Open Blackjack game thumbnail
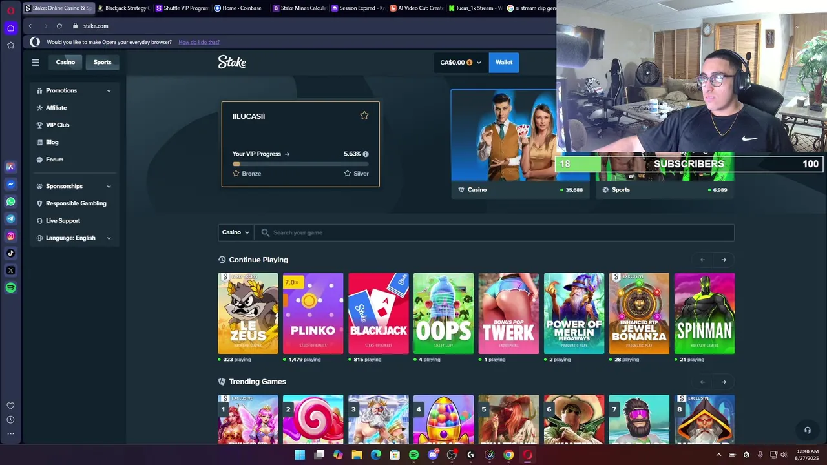The height and width of the screenshot is (465, 827). tap(379, 313)
